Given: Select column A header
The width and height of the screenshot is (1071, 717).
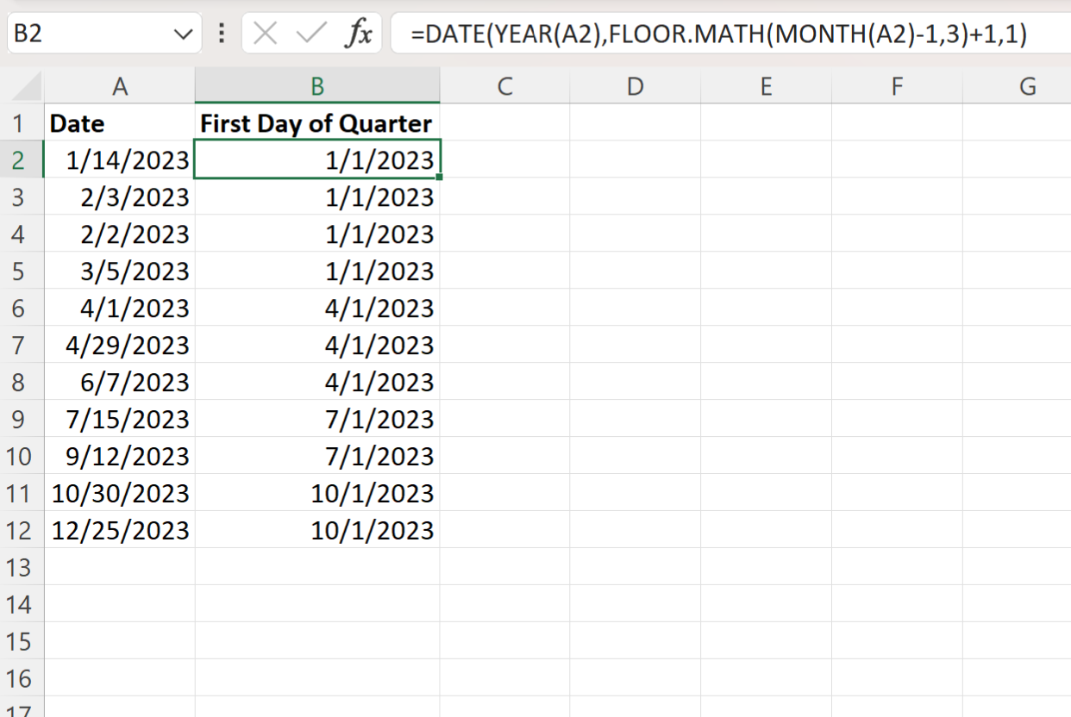Looking at the screenshot, I should point(120,86).
